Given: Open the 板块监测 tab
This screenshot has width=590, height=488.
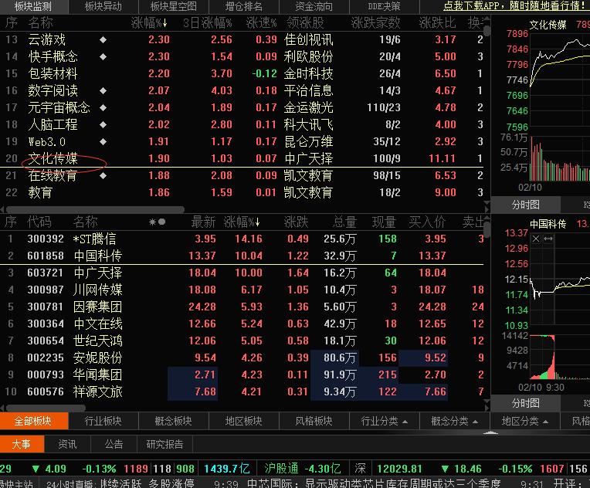Looking at the screenshot, I should [x=33, y=6].
